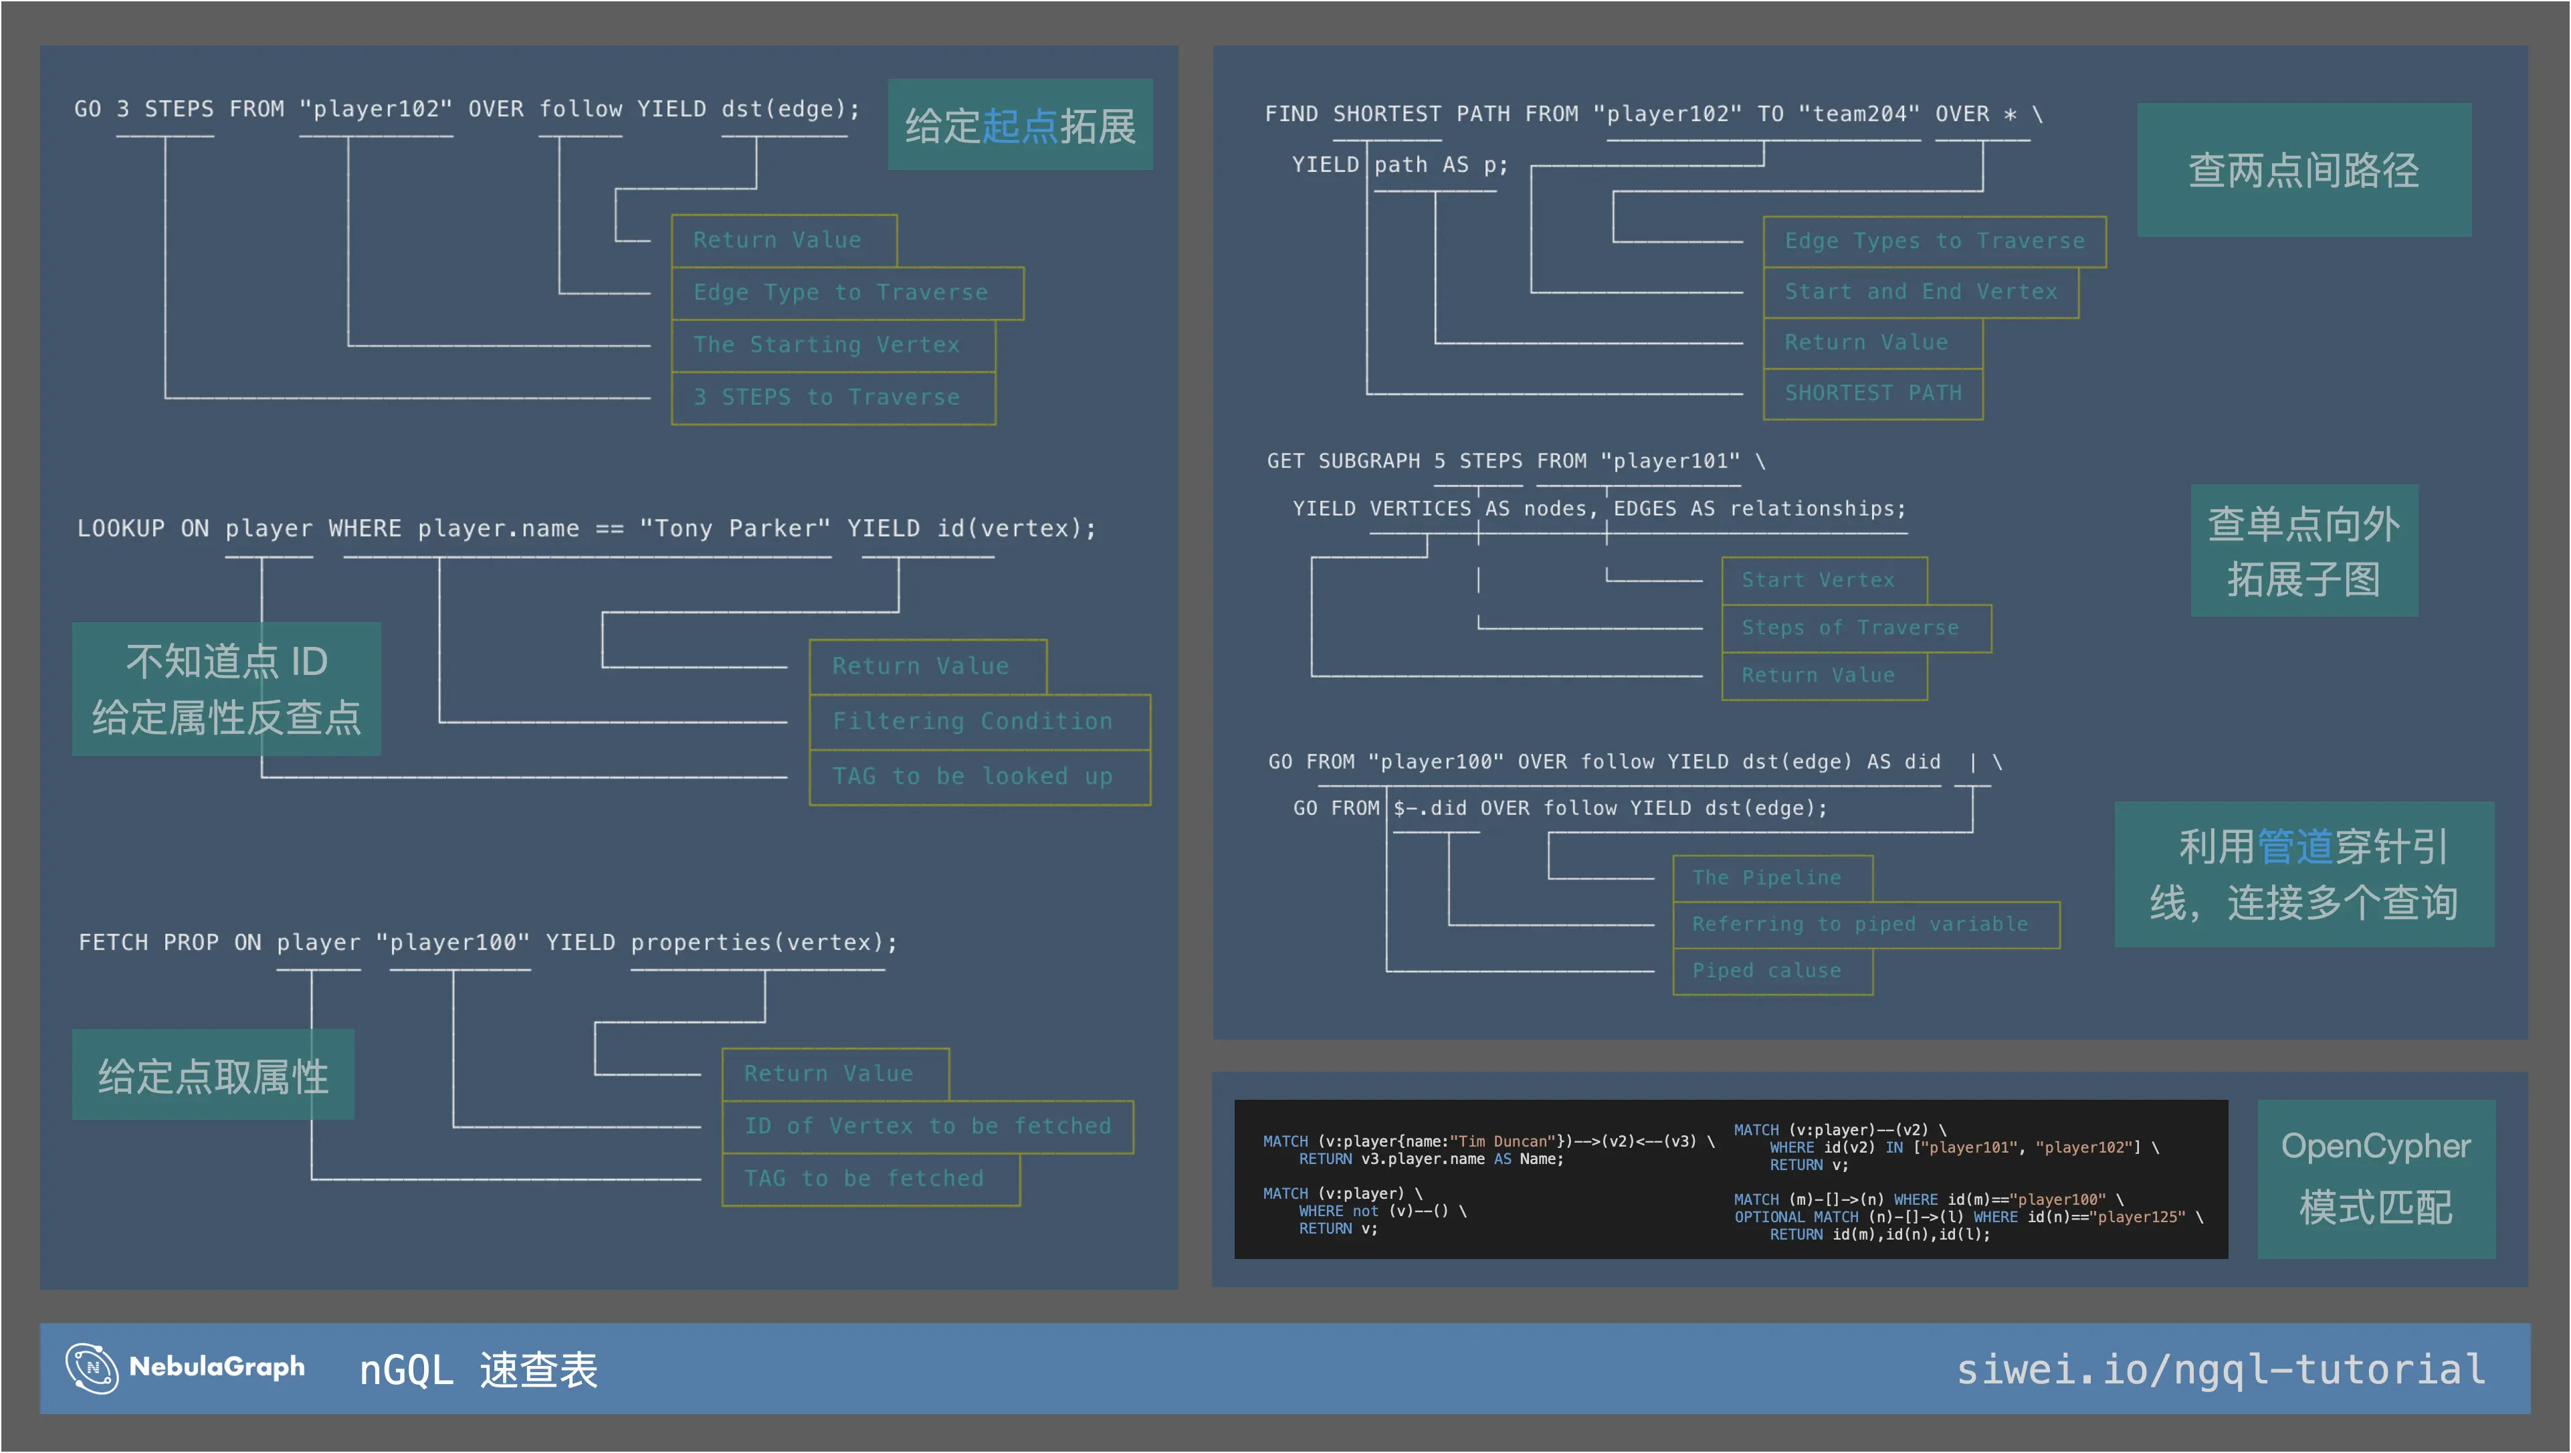Click the nGQL 速查表 title text
Image resolution: width=2571 pixels, height=1453 pixels.
(x=478, y=1369)
